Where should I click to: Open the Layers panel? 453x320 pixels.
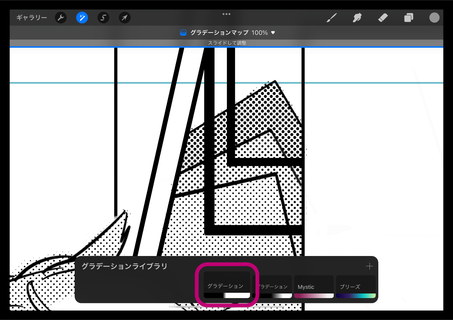409,18
